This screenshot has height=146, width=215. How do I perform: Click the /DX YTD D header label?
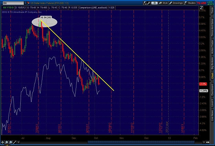tap(8, 8)
